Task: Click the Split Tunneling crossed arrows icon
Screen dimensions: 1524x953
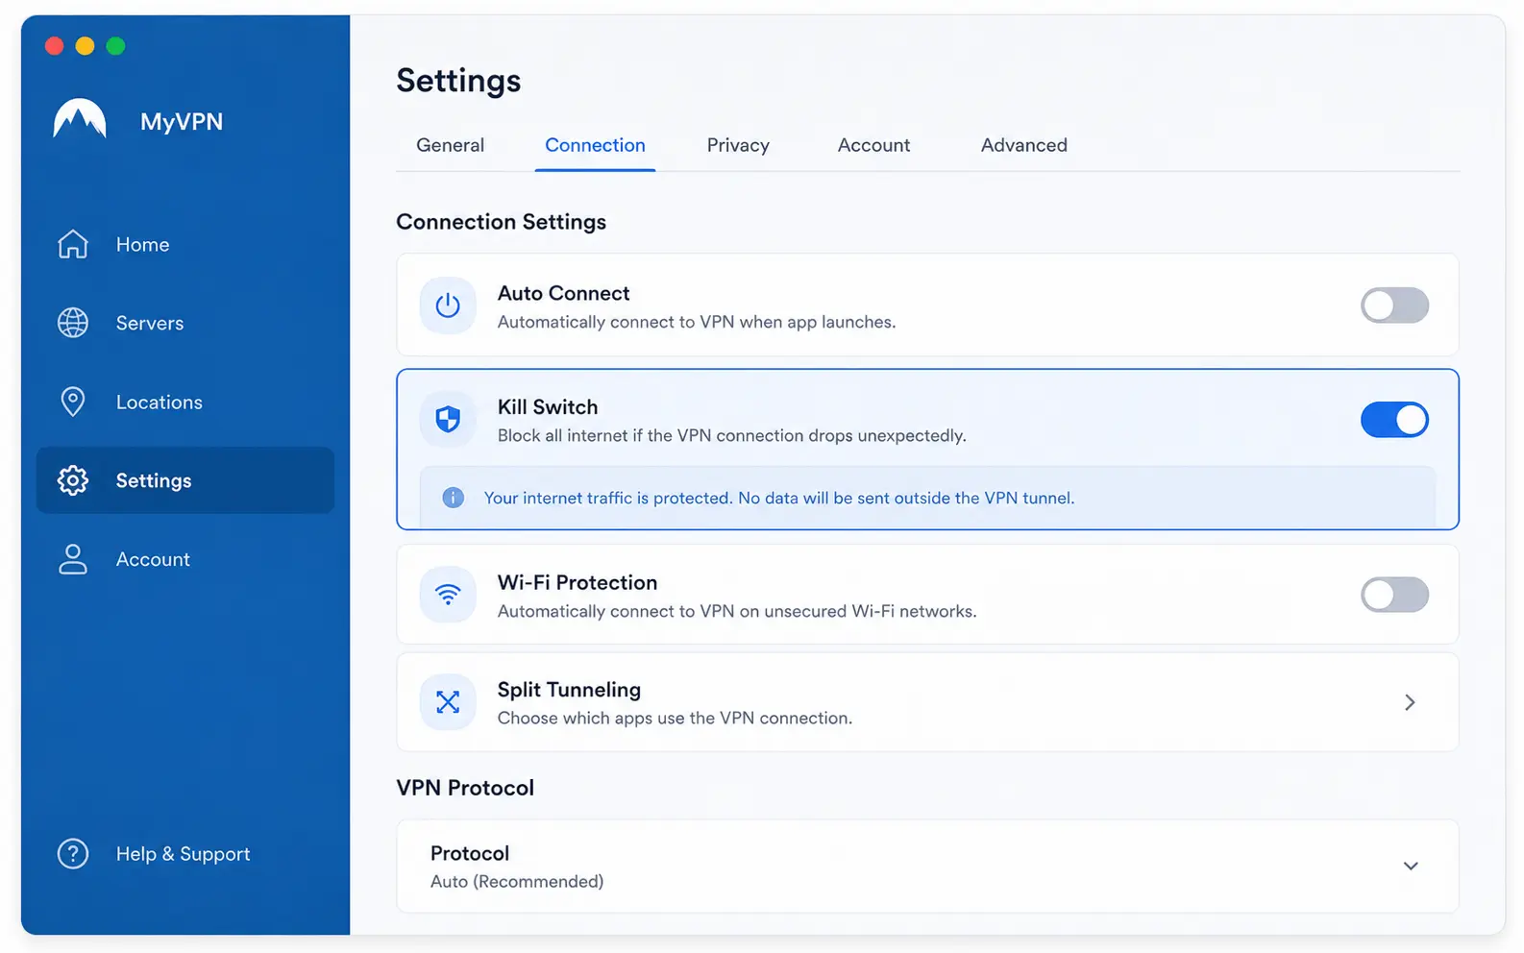Action: pos(448,702)
